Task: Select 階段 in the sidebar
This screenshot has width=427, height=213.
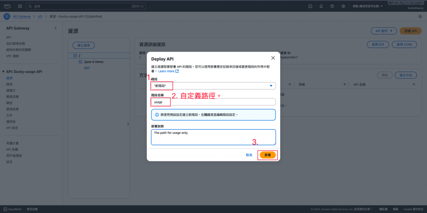Action: 9,84
